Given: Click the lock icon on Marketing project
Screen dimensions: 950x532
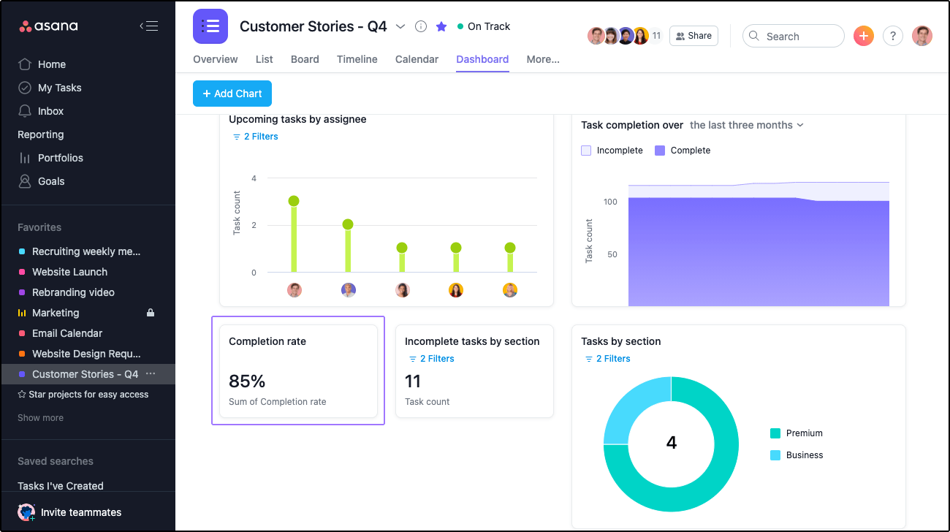Looking at the screenshot, I should click(150, 312).
